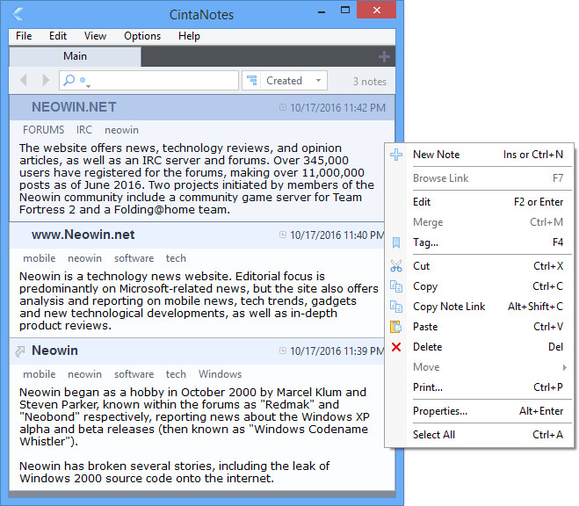Screen dimensions: 579x506
Task: Click the Paste clipboard icon
Action: point(395,327)
